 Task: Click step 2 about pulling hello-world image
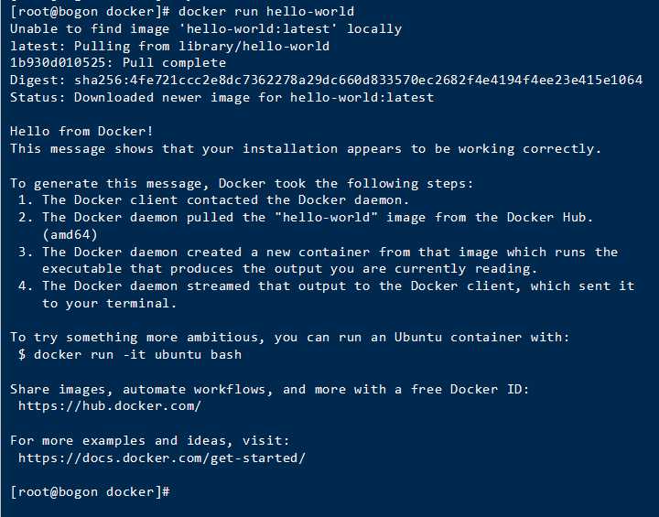point(306,217)
